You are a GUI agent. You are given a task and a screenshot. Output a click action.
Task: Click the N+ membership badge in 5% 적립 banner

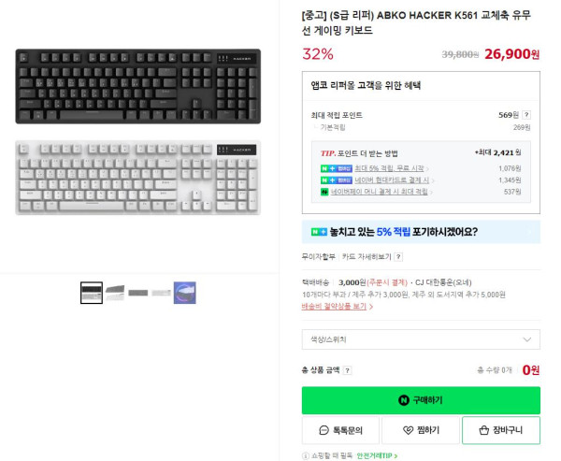(x=319, y=232)
